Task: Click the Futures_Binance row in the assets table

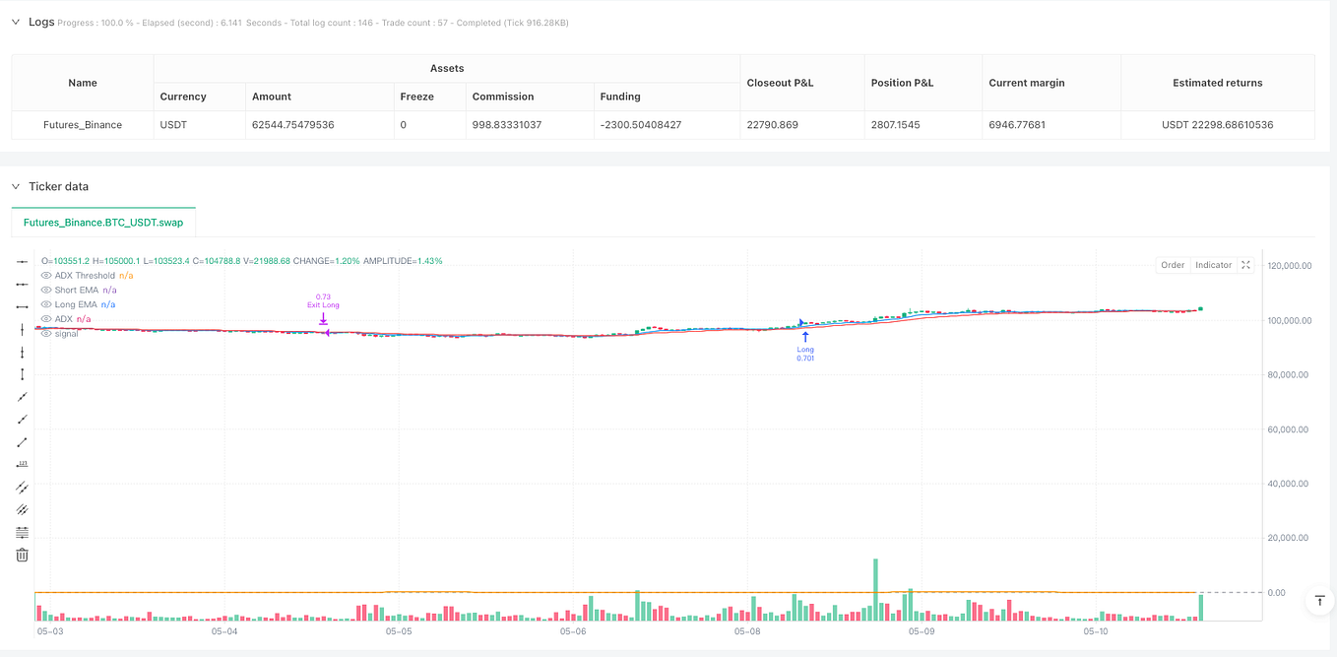Action: (82, 124)
